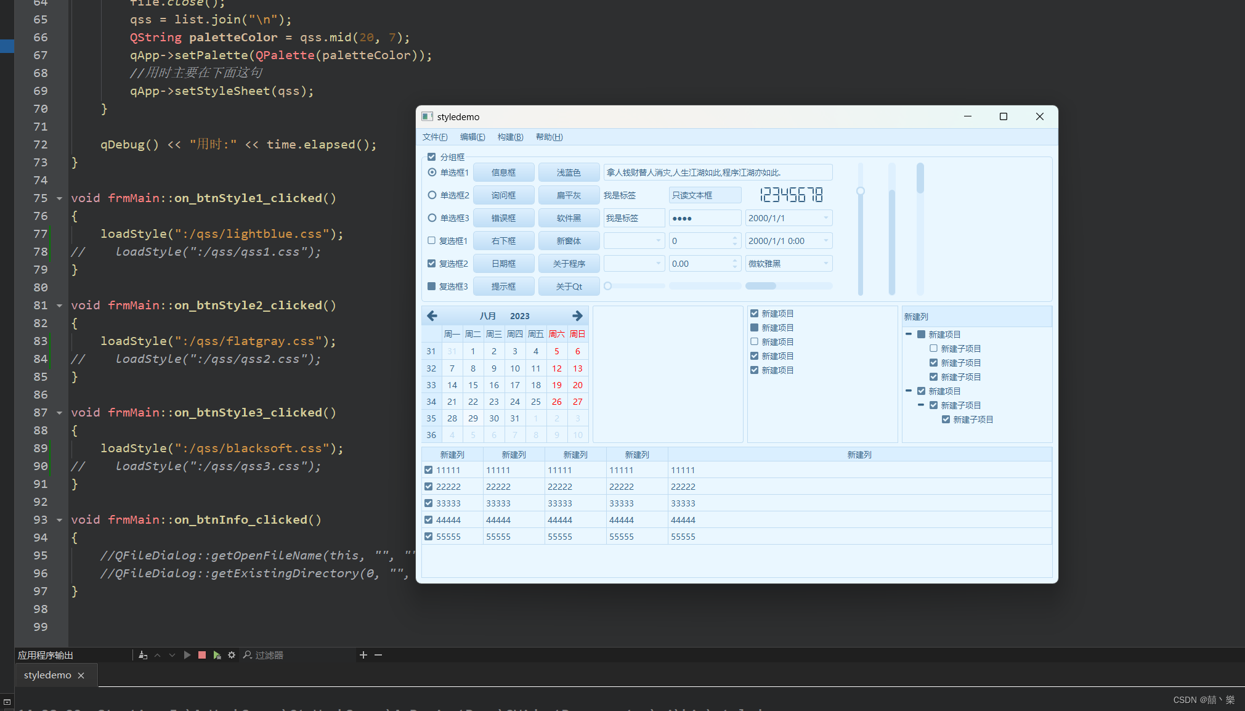Uncheck the 分组框 group box checkbox
The image size is (1245, 711).
(432, 157)
